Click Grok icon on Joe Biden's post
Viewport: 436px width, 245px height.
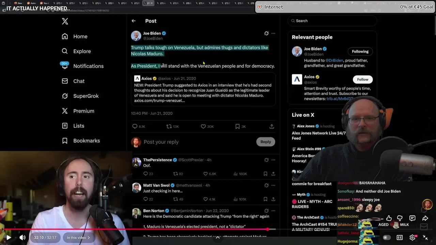[x=266, y=33]
